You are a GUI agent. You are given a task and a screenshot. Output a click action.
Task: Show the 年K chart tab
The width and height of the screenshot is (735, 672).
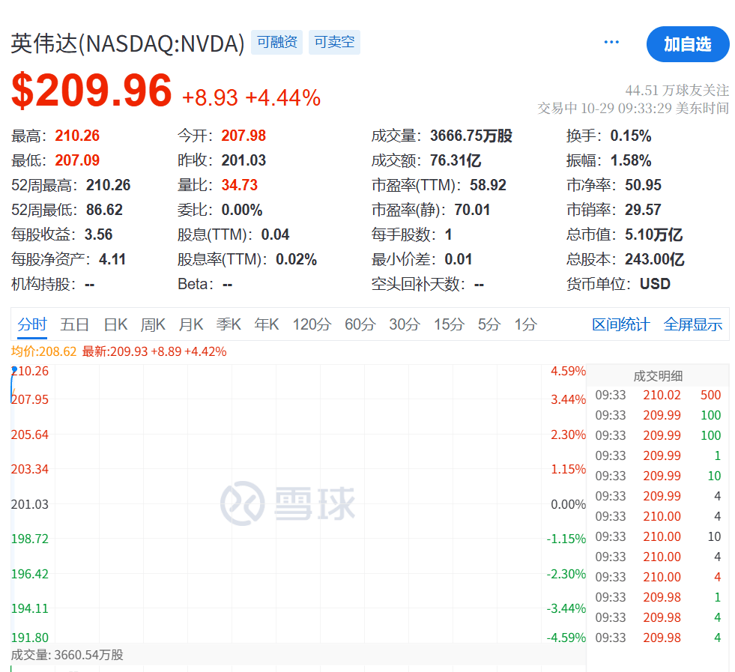[267, 324]
